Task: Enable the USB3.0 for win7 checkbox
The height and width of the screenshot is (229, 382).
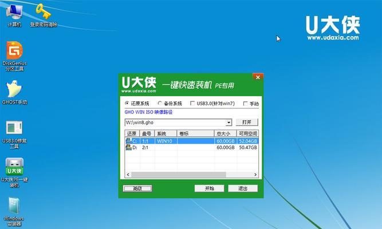Action: click(x=192, y=103)
